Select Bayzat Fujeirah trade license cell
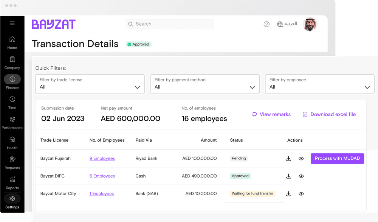This screenshot has height=222, width=378. tap(56, 158)
